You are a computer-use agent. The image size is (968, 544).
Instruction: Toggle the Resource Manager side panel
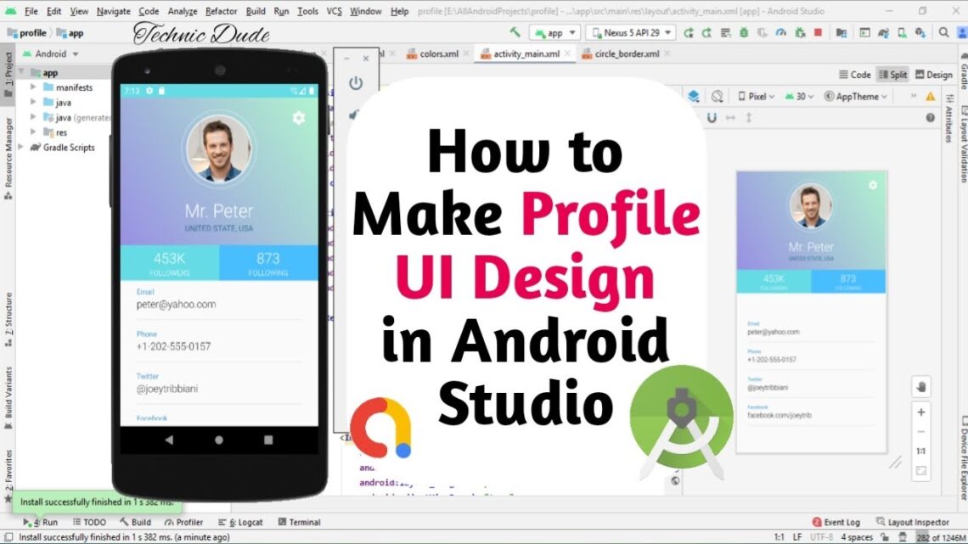pyautogui.click(x=8, y=158)
